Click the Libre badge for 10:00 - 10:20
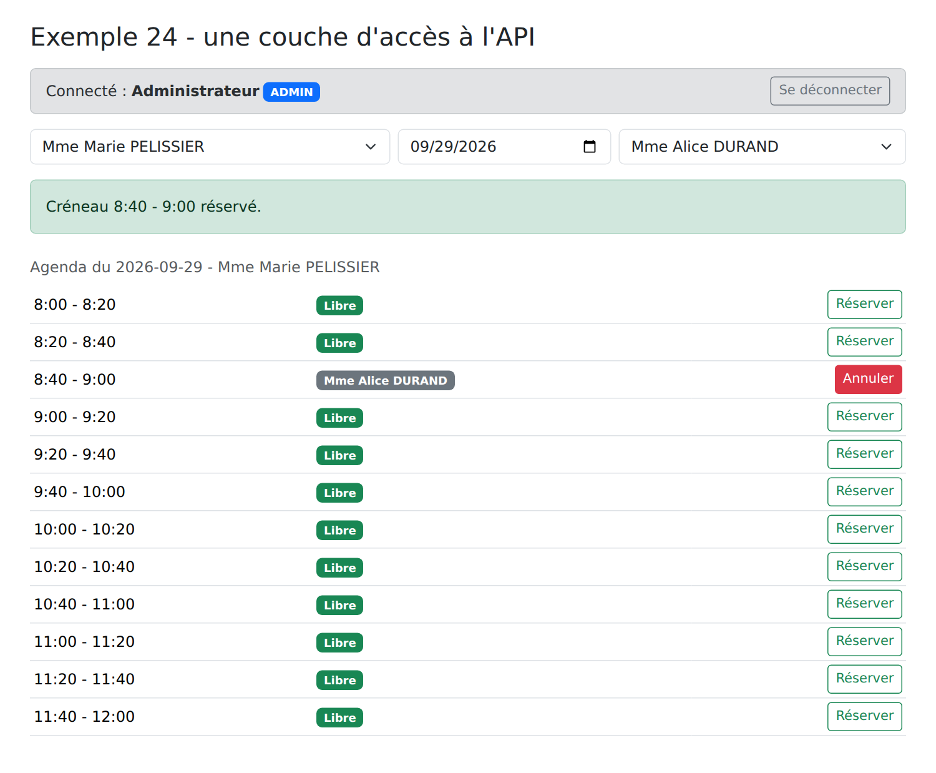This screenshot has height=773, width=936. pos(339,530)
